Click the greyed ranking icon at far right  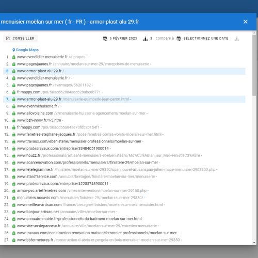[x=237, y=39]
